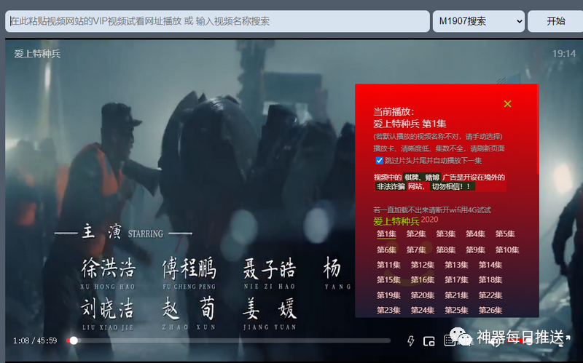Select episode 第21集

pyautogui.click(x=456, y=295)
